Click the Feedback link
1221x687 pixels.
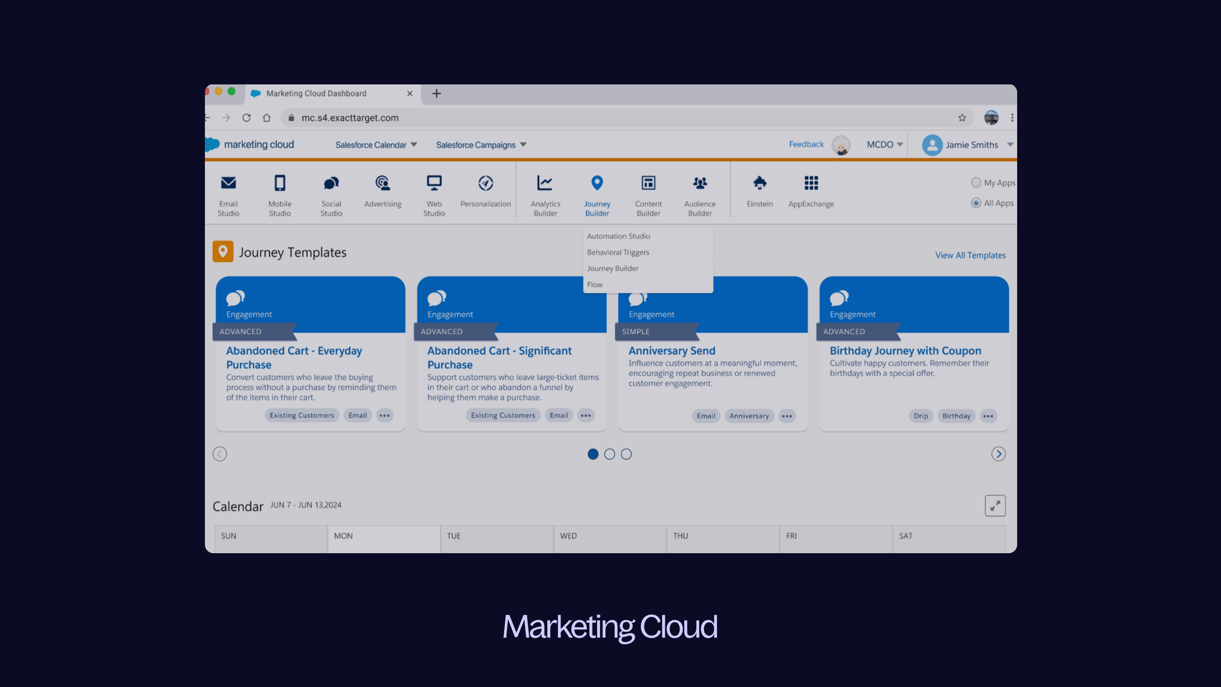pos(806,144)
